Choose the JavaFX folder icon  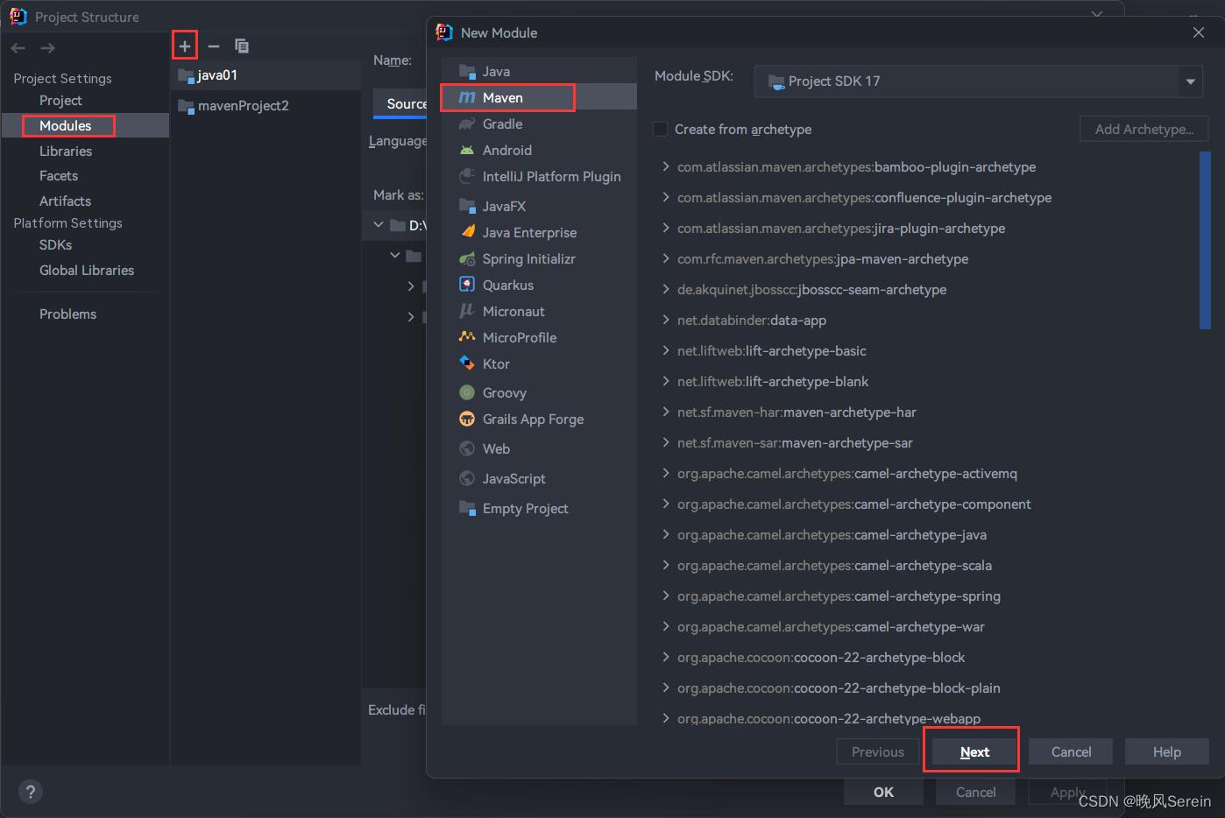coord(467,207)
